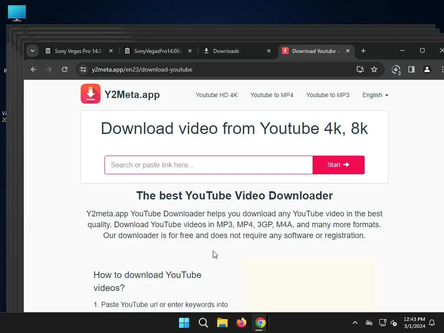Open the network tray icon
This screenshot has width=444, height=333.
[382, 323]
